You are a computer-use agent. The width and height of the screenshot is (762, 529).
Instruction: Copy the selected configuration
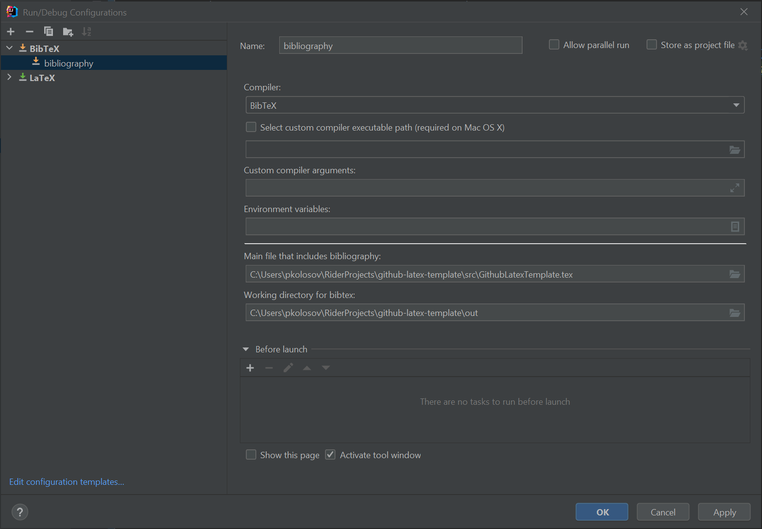[49, 32]
